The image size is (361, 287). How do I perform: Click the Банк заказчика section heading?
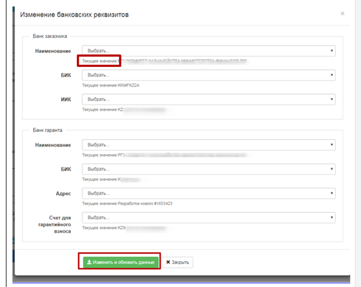[49, 36]
